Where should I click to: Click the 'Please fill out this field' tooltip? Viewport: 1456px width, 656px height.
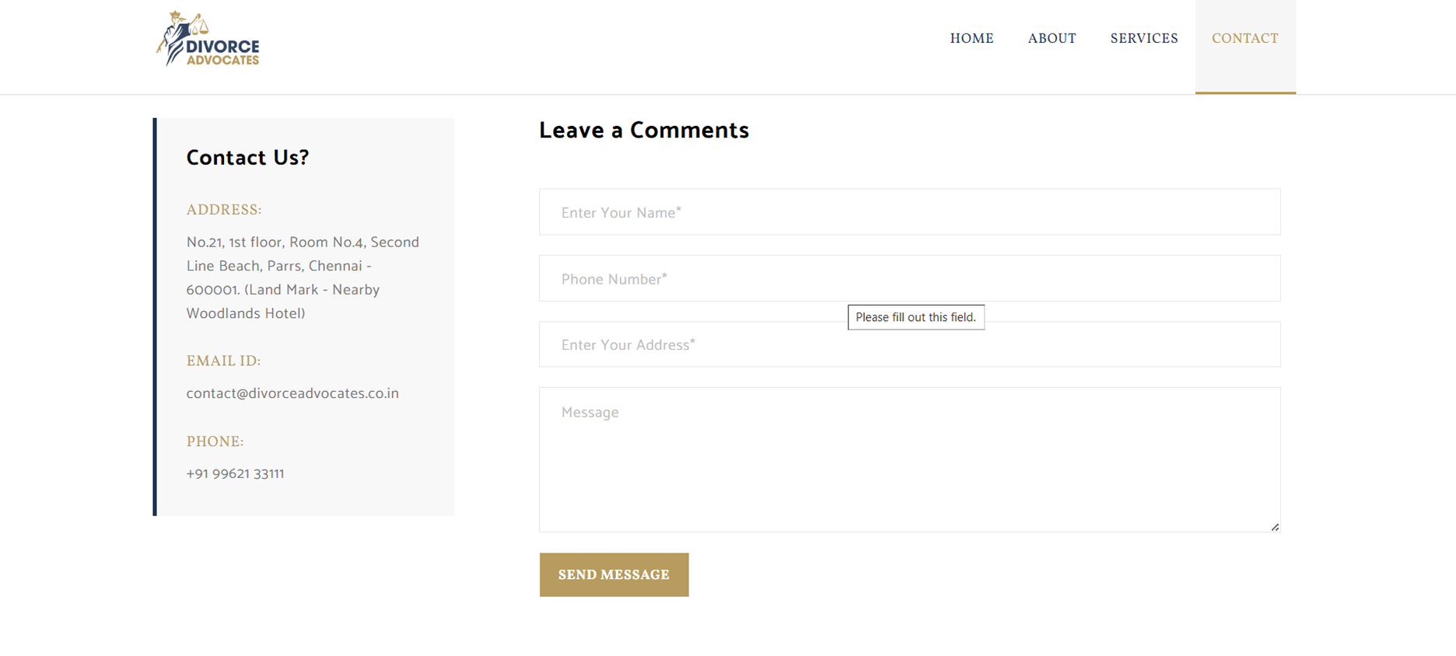(915, 317)
